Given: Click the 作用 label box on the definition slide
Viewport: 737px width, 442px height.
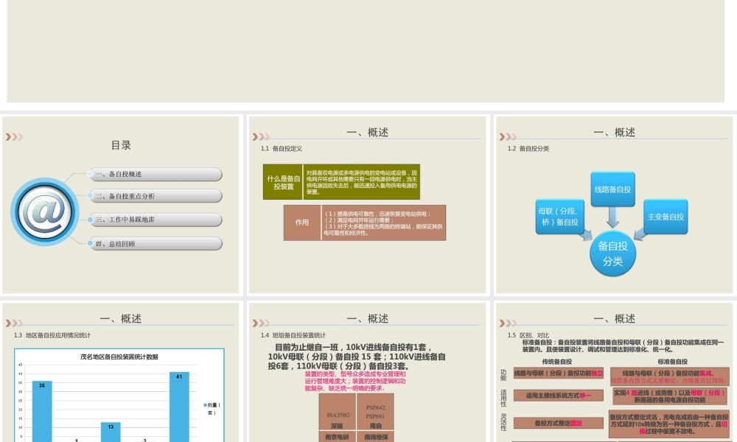Looking at the screenshot, I should coord(301,222).
